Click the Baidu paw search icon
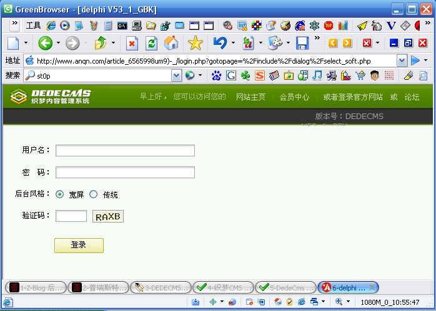The height and width of the screenshot is (311, 436). (x=216, y=75)
